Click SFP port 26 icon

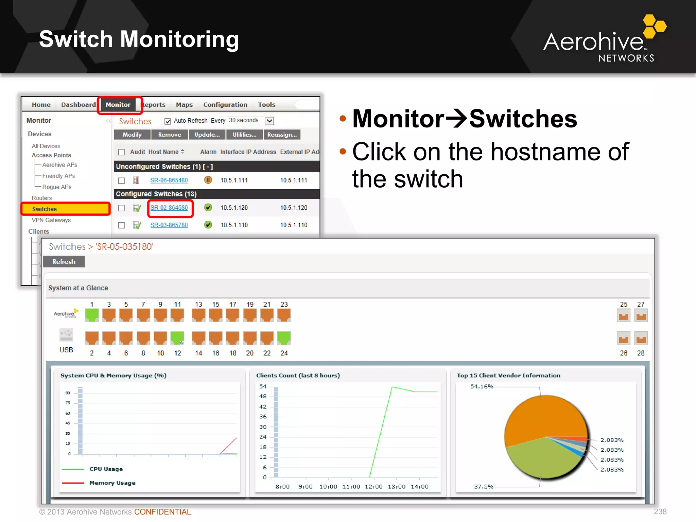(624, 338)
